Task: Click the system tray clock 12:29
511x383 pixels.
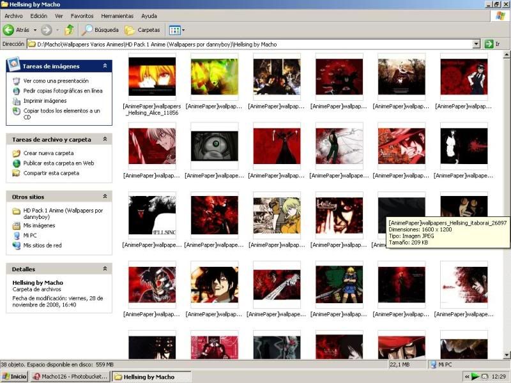Action: tap(499, 377)
